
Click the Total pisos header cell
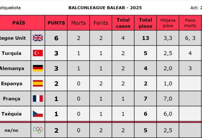146,23
